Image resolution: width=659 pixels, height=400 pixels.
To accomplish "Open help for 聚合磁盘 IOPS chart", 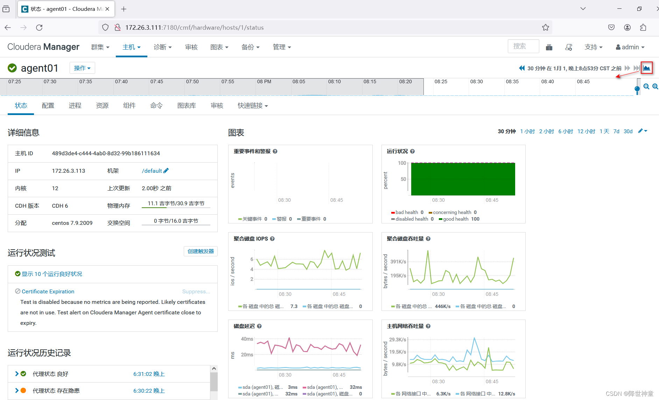I will click(x=272, y=239).
